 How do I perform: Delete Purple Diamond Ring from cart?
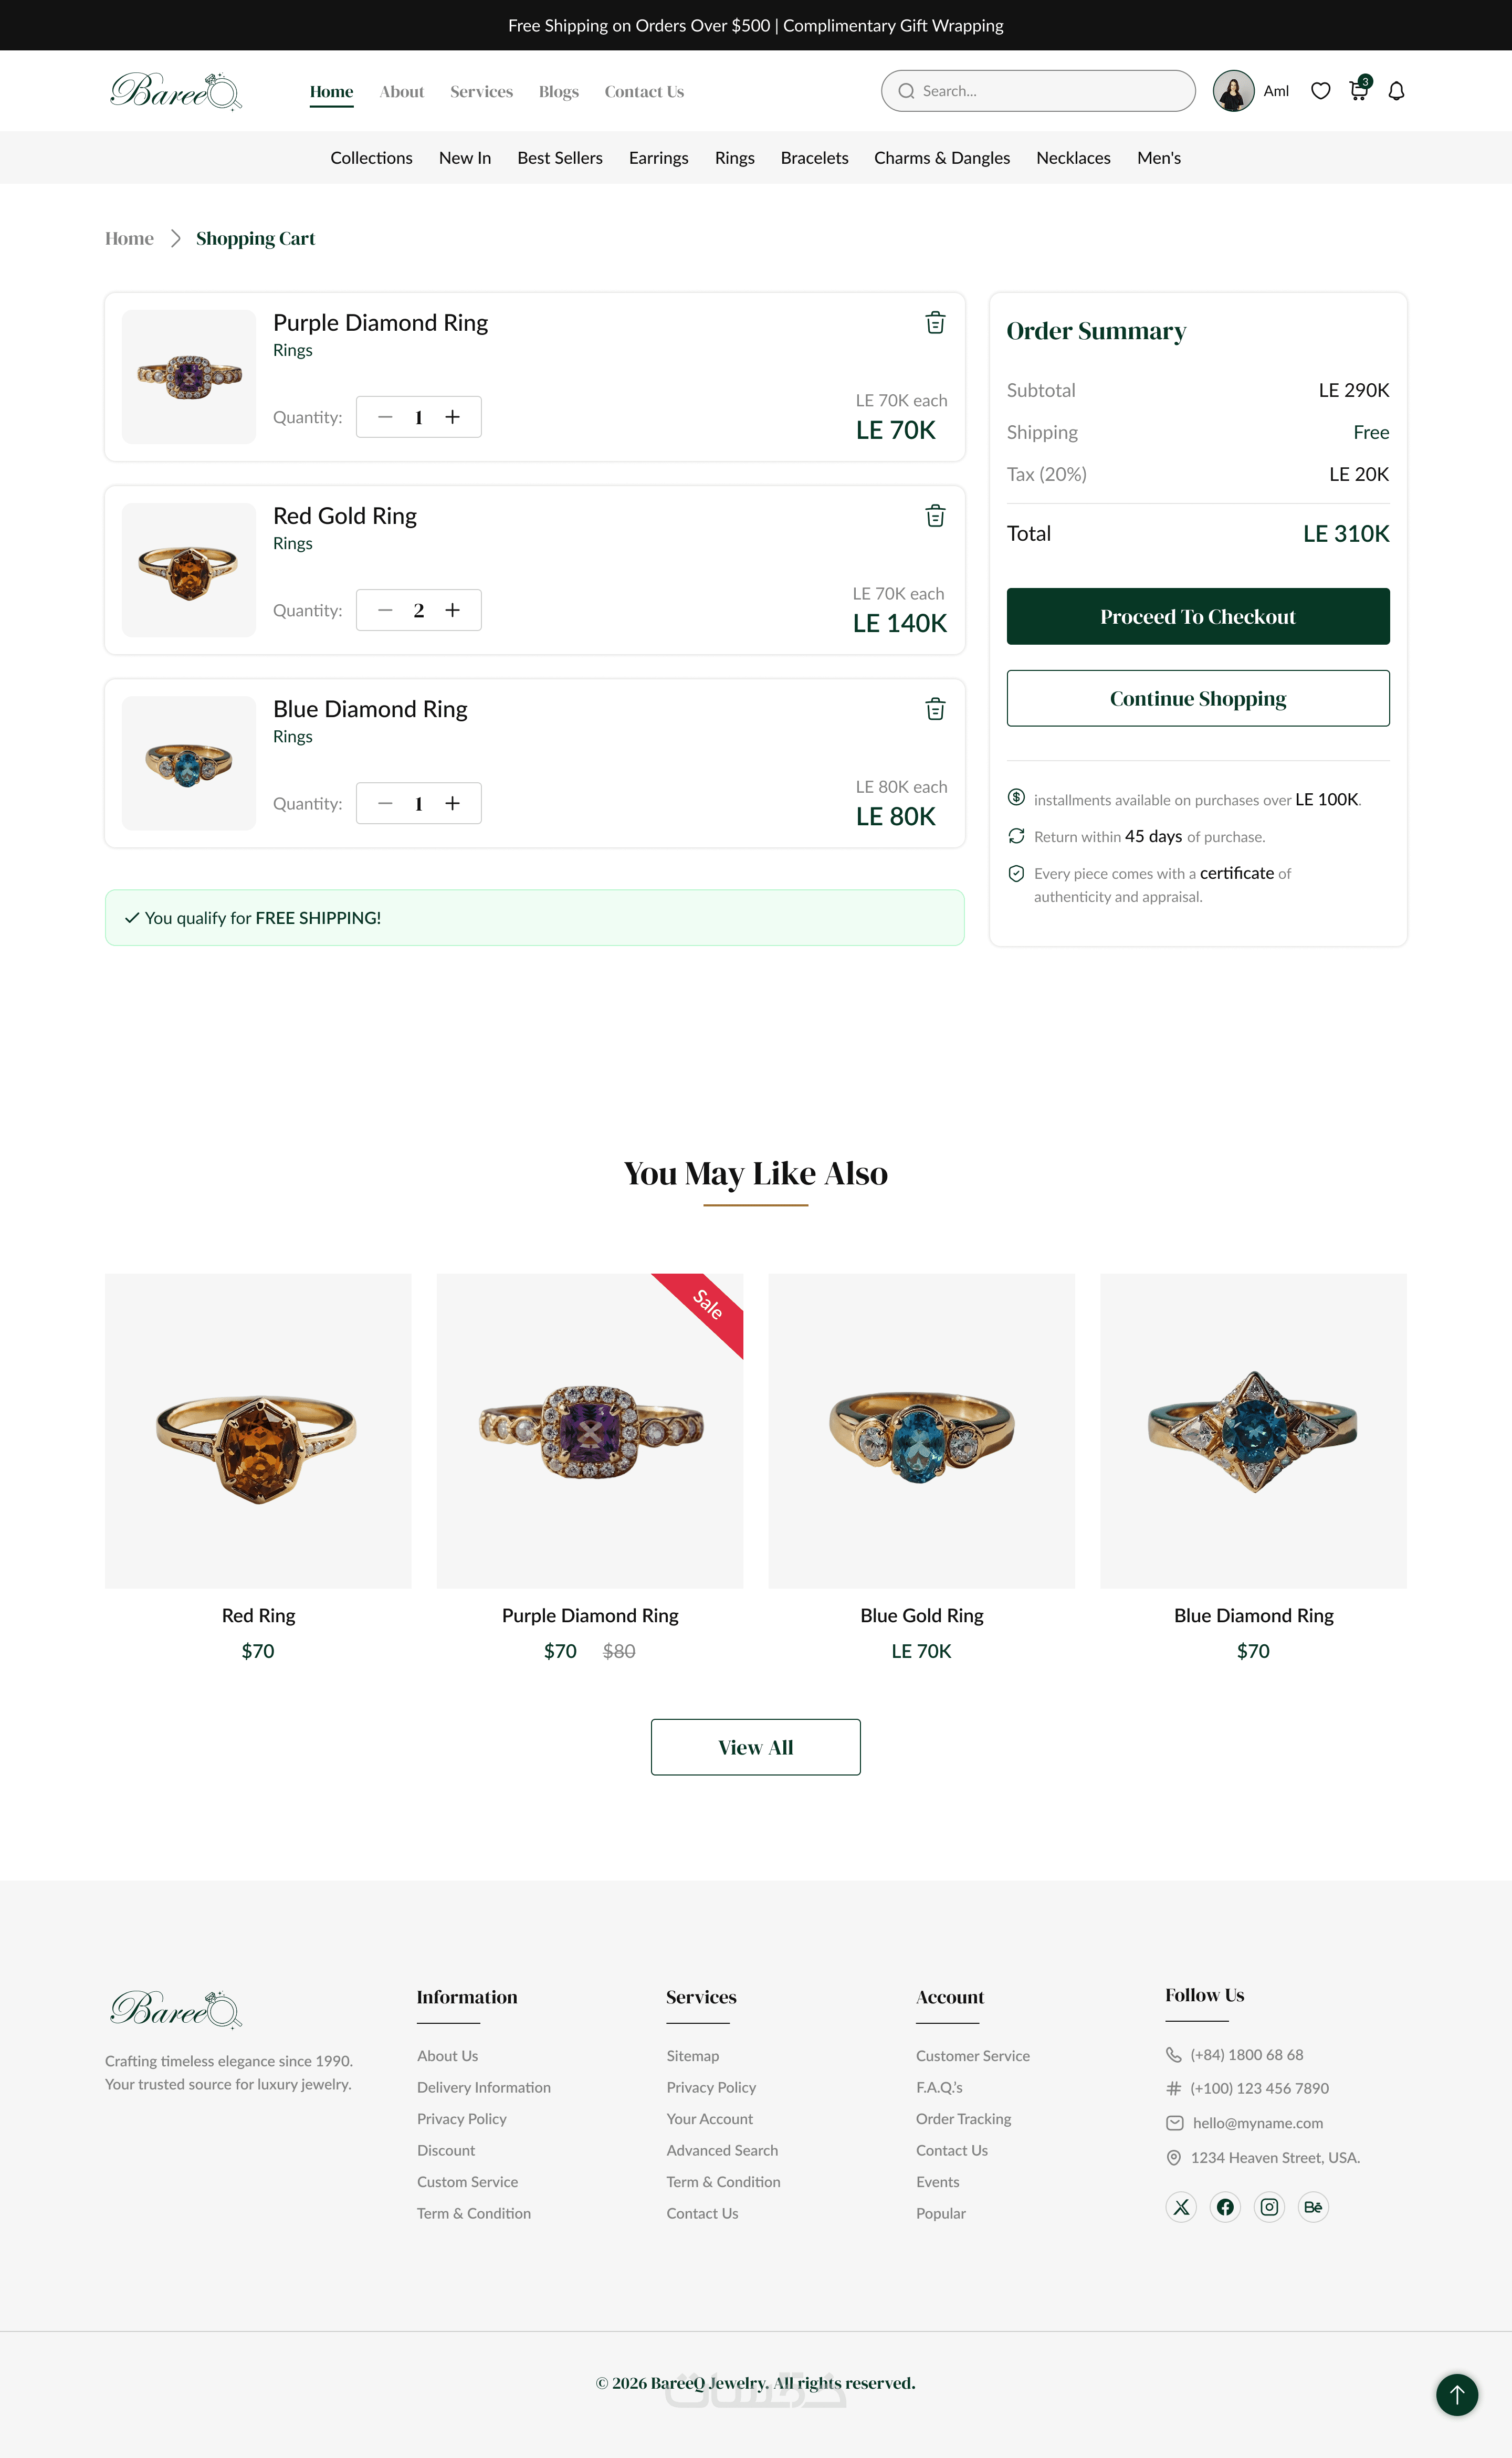[x=935, y=323]
